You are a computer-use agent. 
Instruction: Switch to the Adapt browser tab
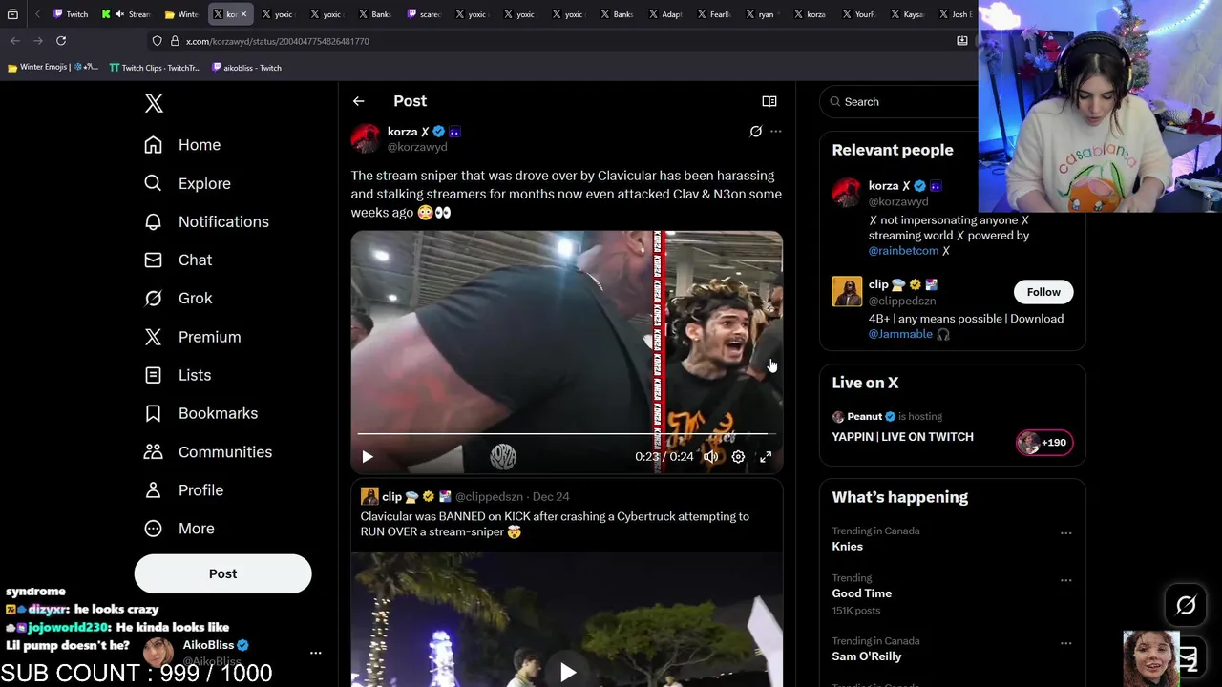667,14
